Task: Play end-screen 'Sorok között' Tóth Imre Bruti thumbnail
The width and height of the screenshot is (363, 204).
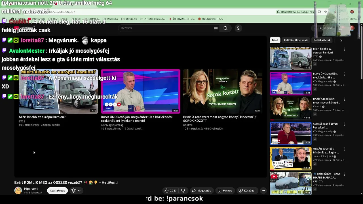Action: [x=223, y=91]
